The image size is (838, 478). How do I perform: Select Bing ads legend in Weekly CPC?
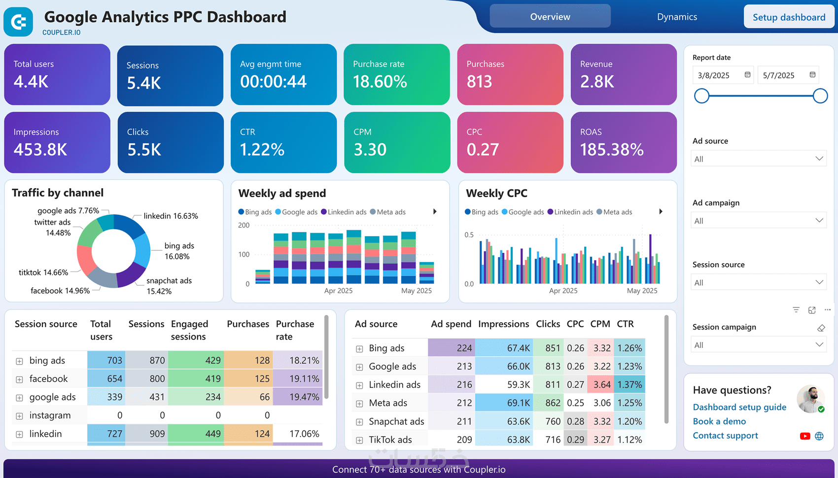(482, 212)
